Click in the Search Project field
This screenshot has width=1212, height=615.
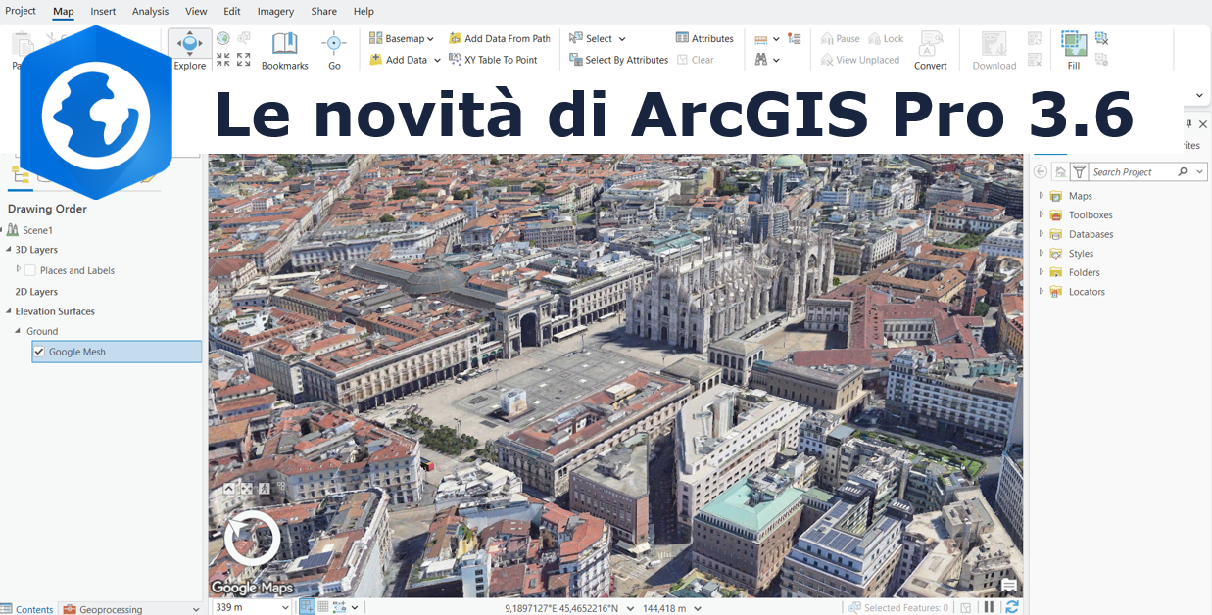coord(1132,172)
